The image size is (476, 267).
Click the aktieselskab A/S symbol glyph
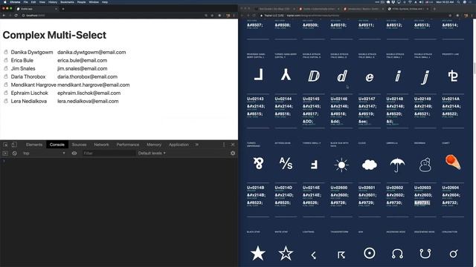[286, 163]
